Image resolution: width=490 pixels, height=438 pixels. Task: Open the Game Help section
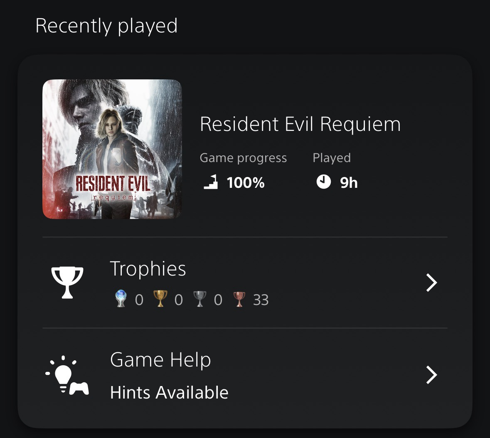click(245, 375)
